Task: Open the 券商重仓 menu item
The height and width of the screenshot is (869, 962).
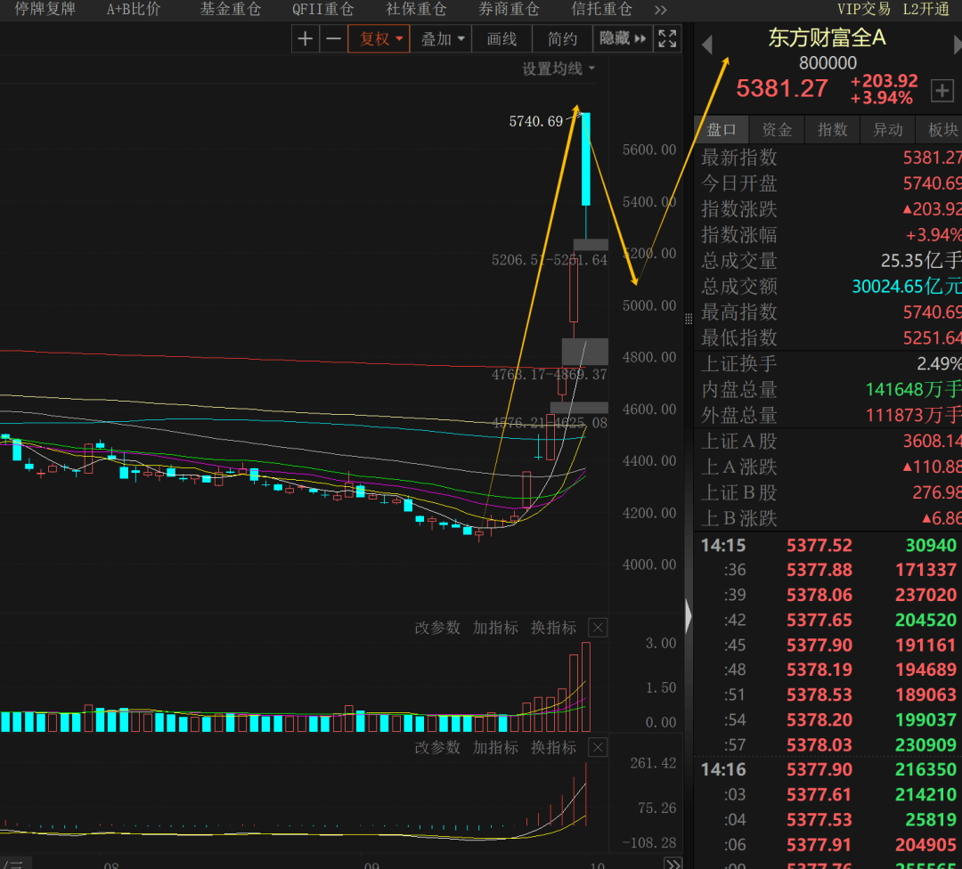Action: tap(509, 9)
